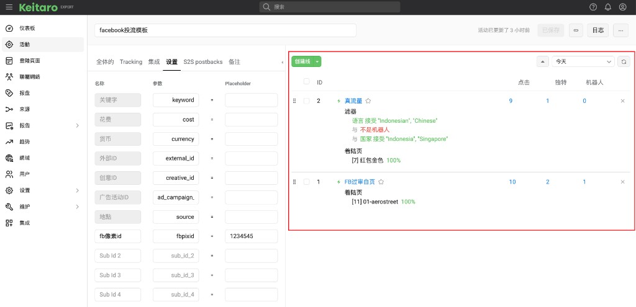The height and width of the screenshot is (307, 636).
Task: Open the notifications bell icon
Action: point(607,7)
